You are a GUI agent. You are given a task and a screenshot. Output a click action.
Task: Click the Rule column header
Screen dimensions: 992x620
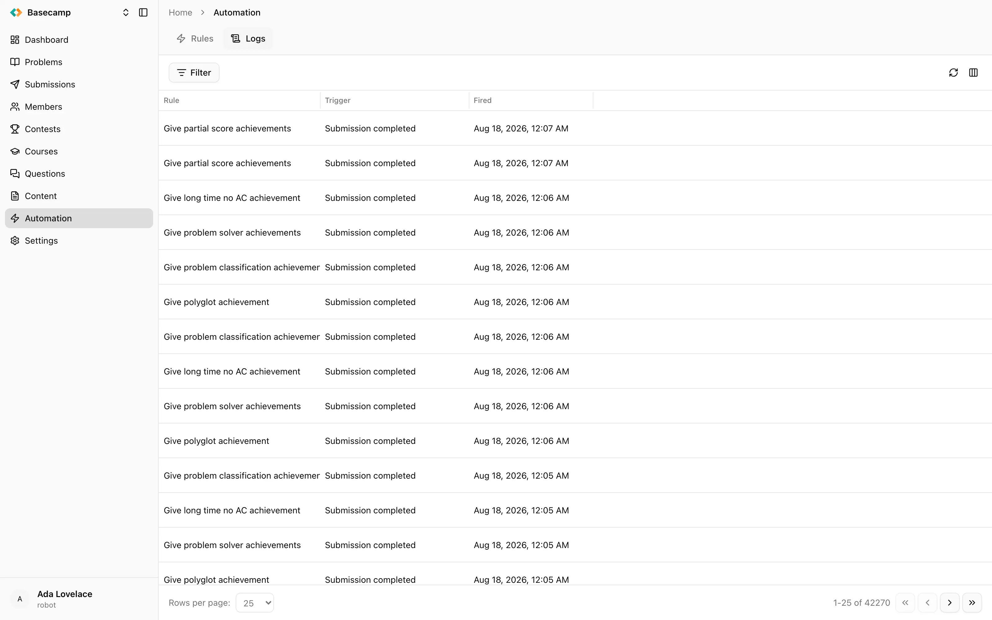(x=239, y=100)
